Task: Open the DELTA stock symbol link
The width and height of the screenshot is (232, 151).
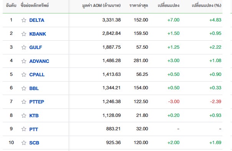Action: click(37, 20)
